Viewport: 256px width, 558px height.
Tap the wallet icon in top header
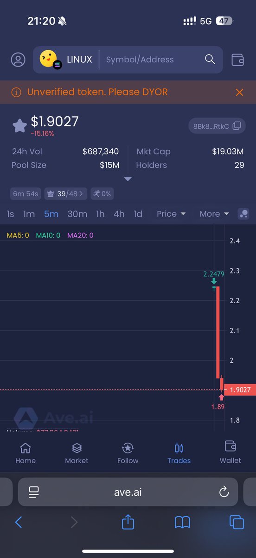(x=237, y=60)
